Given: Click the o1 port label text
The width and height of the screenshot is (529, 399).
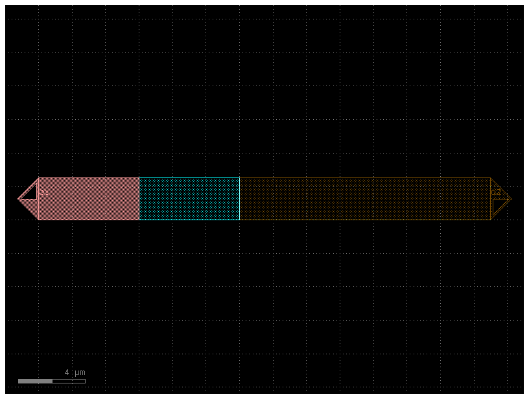Looking at the screenshot, I should point(43,192).
